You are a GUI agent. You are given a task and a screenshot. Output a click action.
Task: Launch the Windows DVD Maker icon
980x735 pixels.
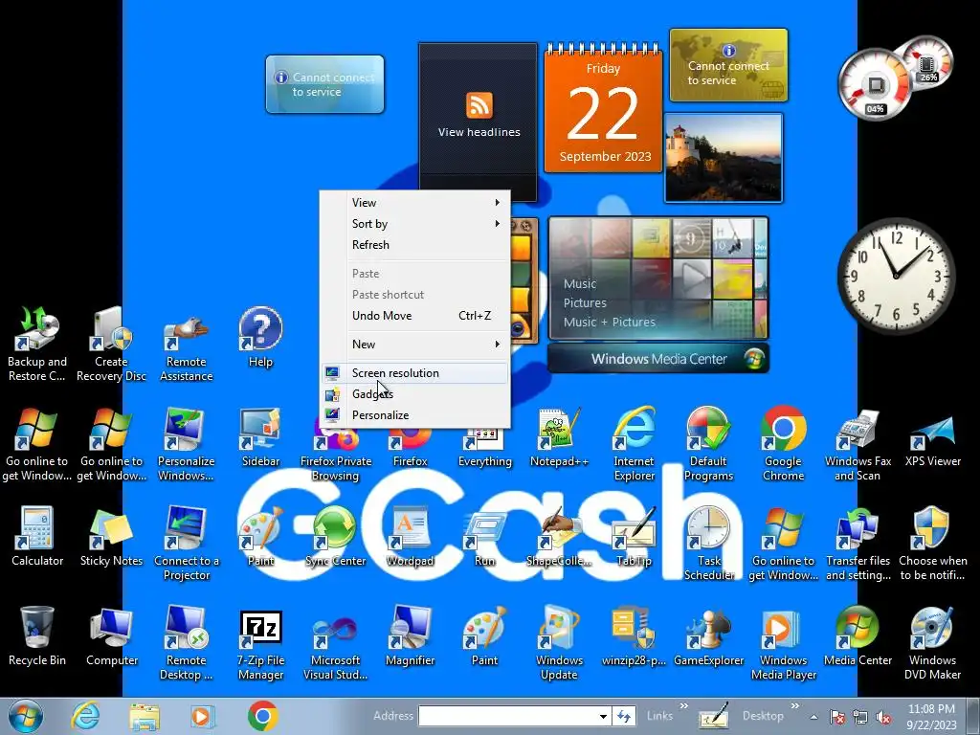pos(932,642)
